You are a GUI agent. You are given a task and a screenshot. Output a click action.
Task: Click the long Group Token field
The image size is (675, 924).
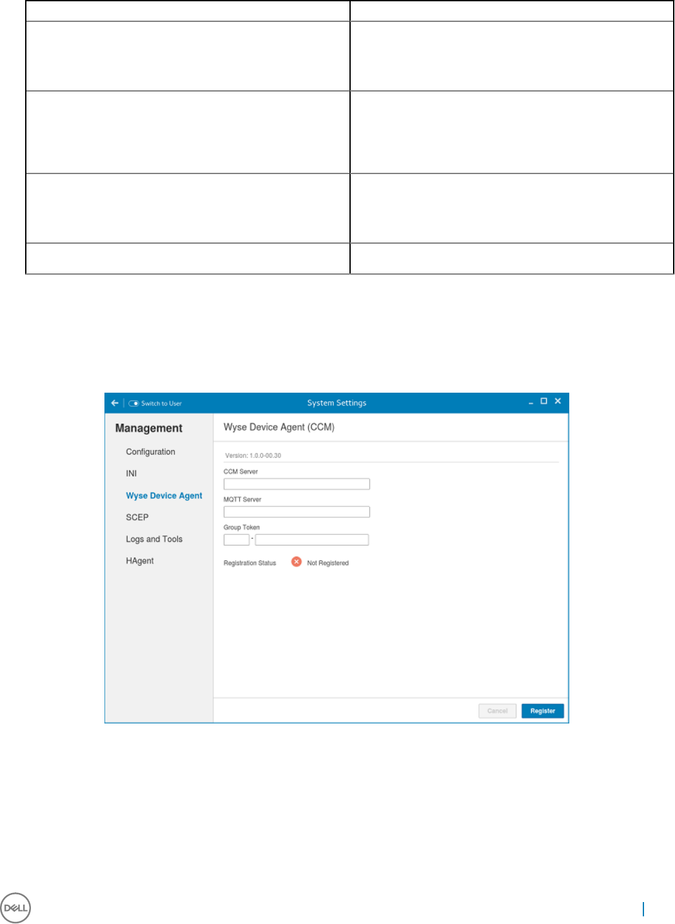[312, 540]
